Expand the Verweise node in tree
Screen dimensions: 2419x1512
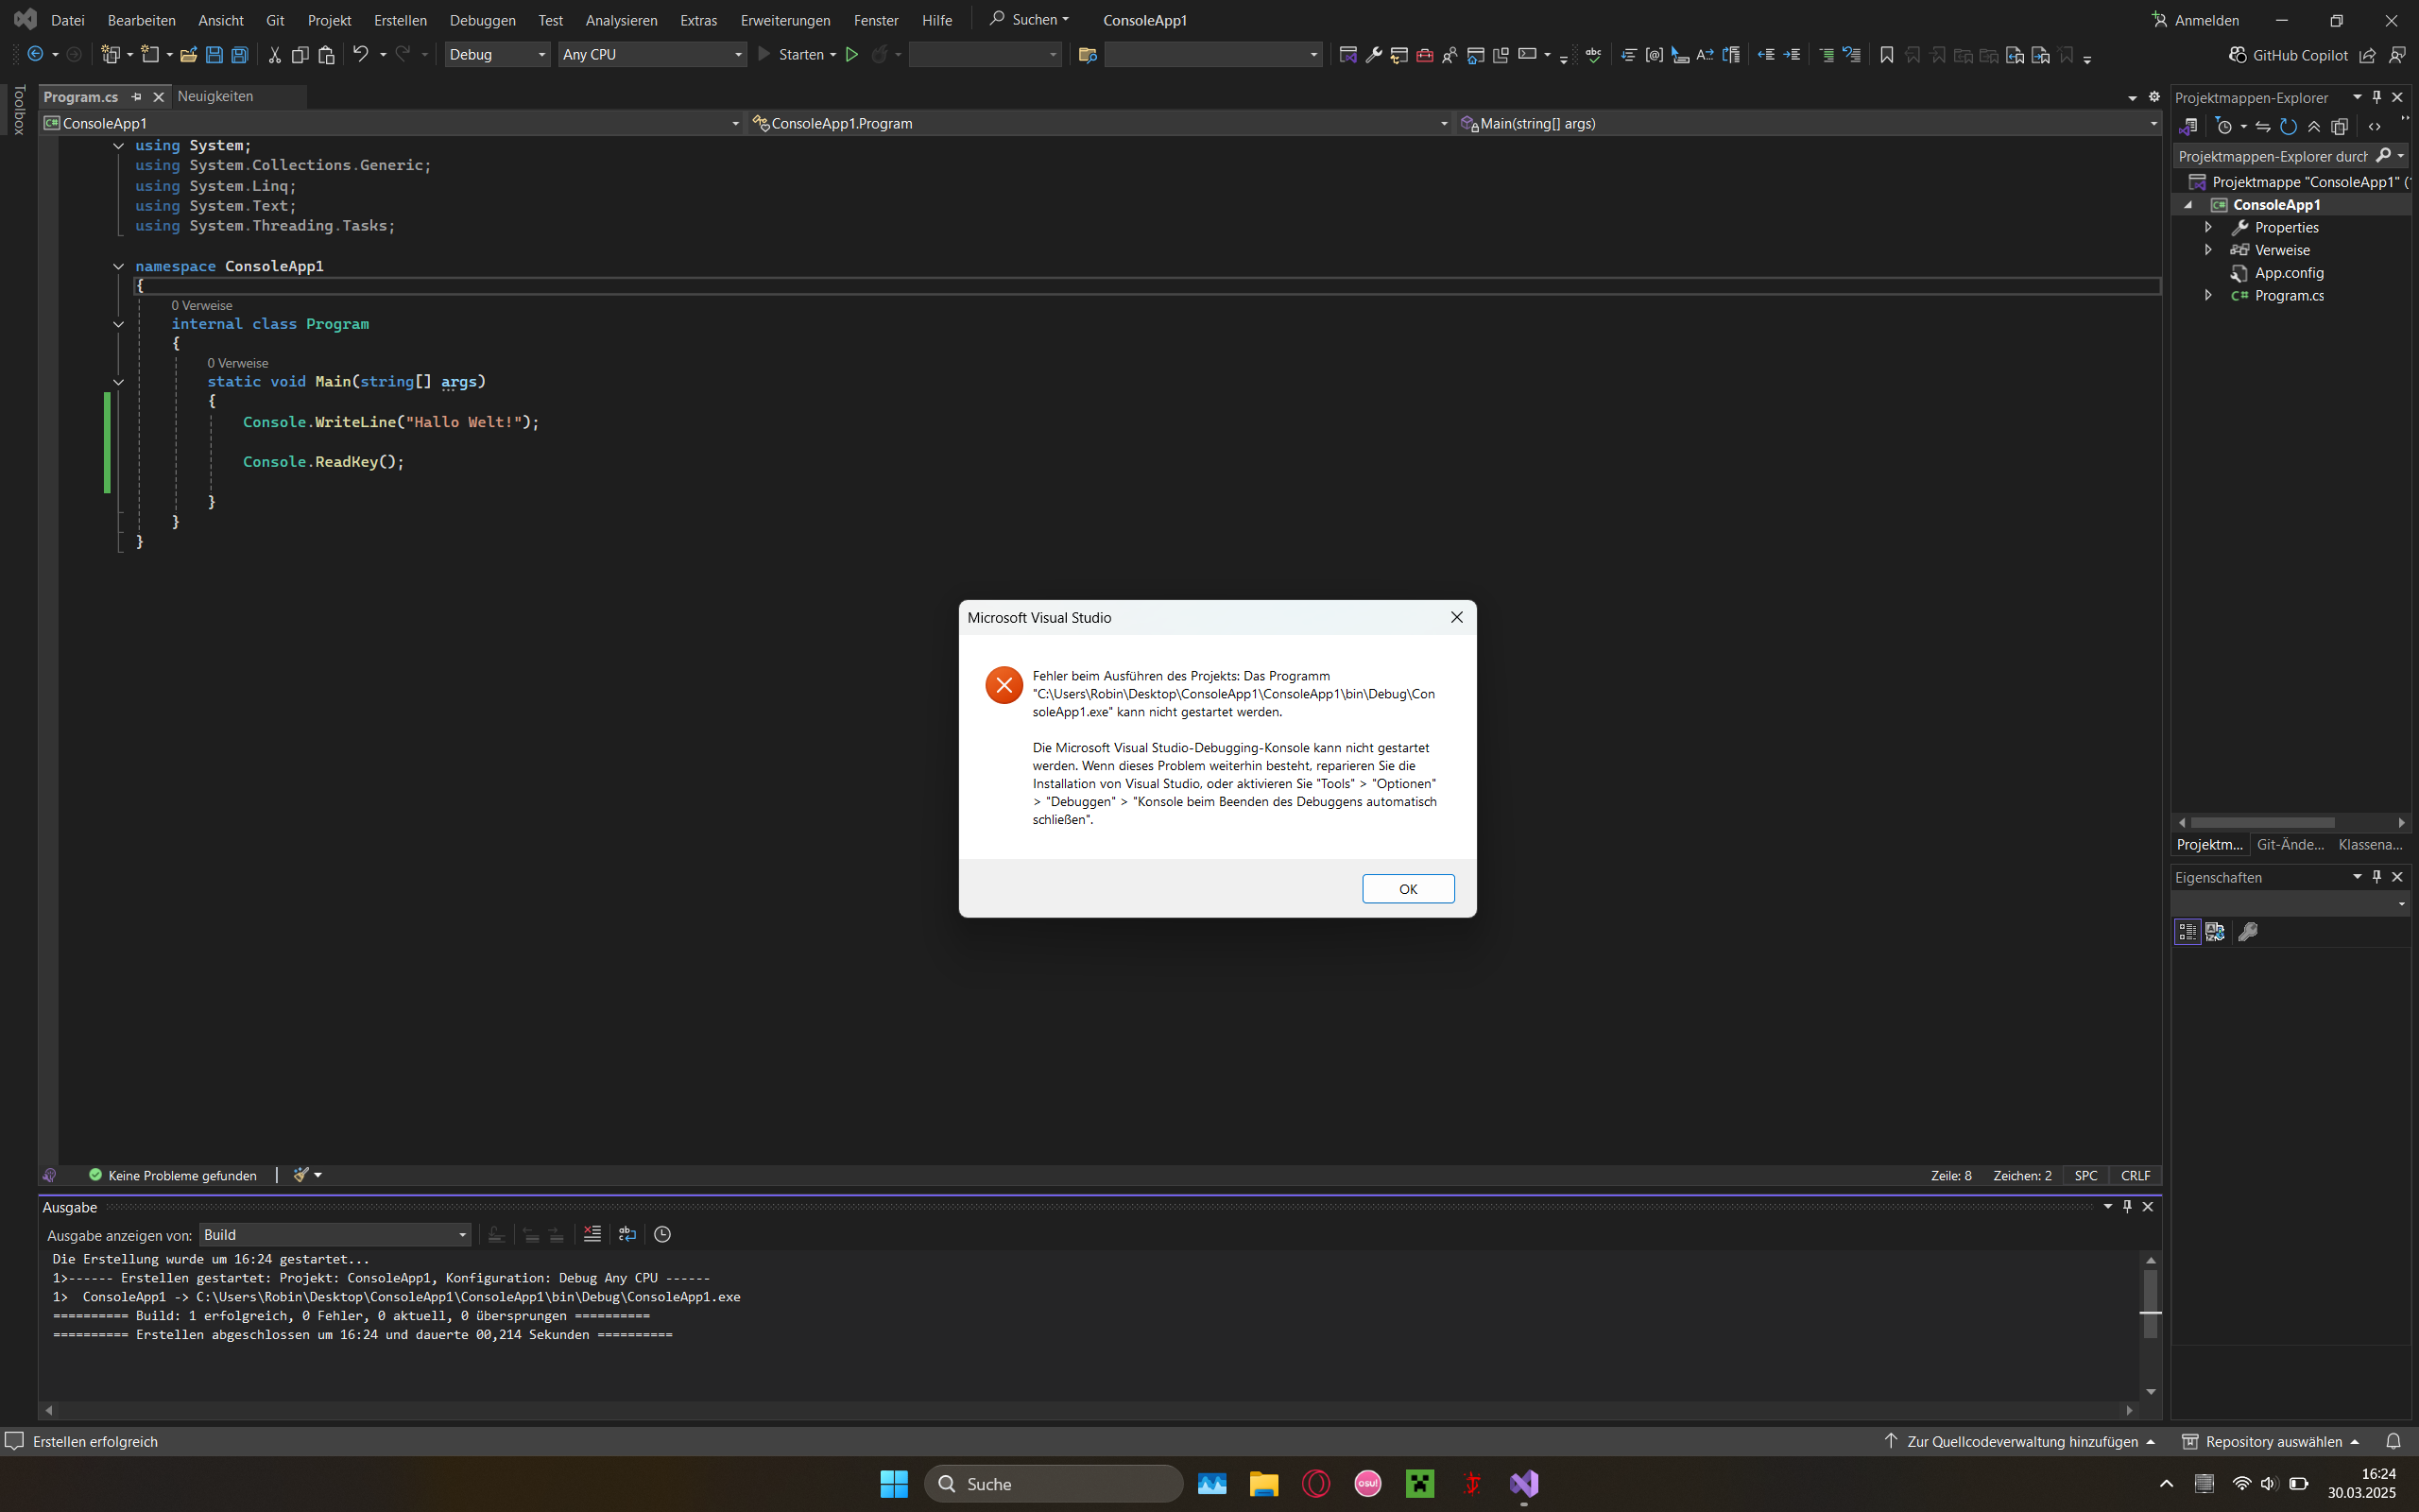click(2208, 250)
